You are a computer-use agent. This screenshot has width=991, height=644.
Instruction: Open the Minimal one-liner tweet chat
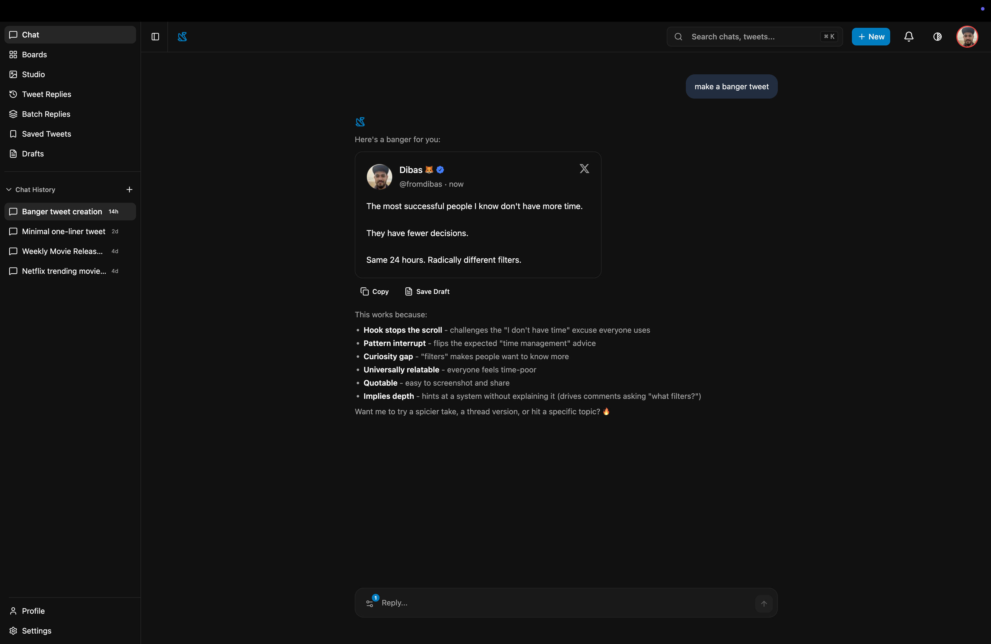(x=63, y=231)
